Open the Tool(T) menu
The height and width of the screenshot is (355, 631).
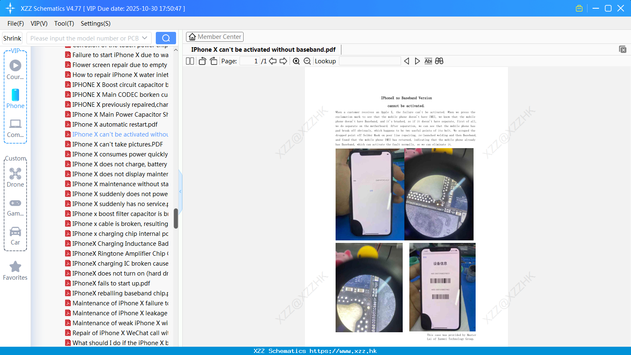coord(64,23)
